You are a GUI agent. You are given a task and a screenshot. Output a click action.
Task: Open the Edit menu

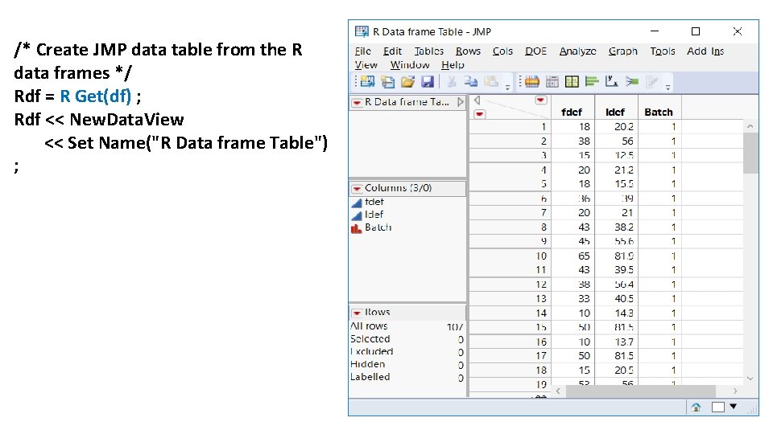click(392, 51)
